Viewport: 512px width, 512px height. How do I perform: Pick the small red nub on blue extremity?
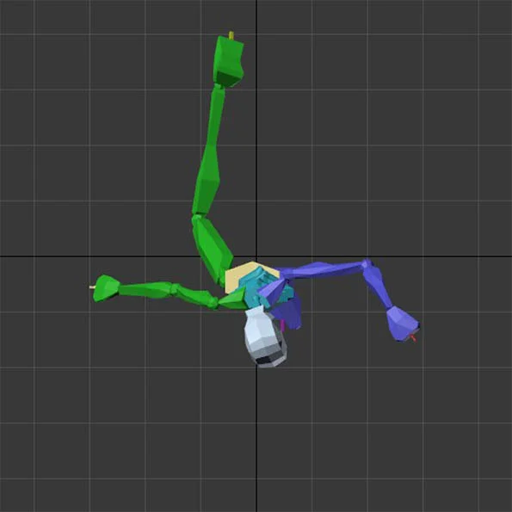point(413,338)
